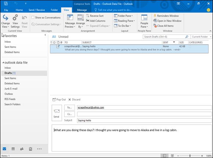
Task: Click the To... button
Action: coord(69,108)
